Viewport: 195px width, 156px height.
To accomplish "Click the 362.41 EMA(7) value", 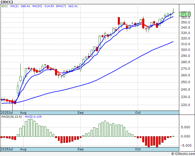I will click(x=73, y=6).
